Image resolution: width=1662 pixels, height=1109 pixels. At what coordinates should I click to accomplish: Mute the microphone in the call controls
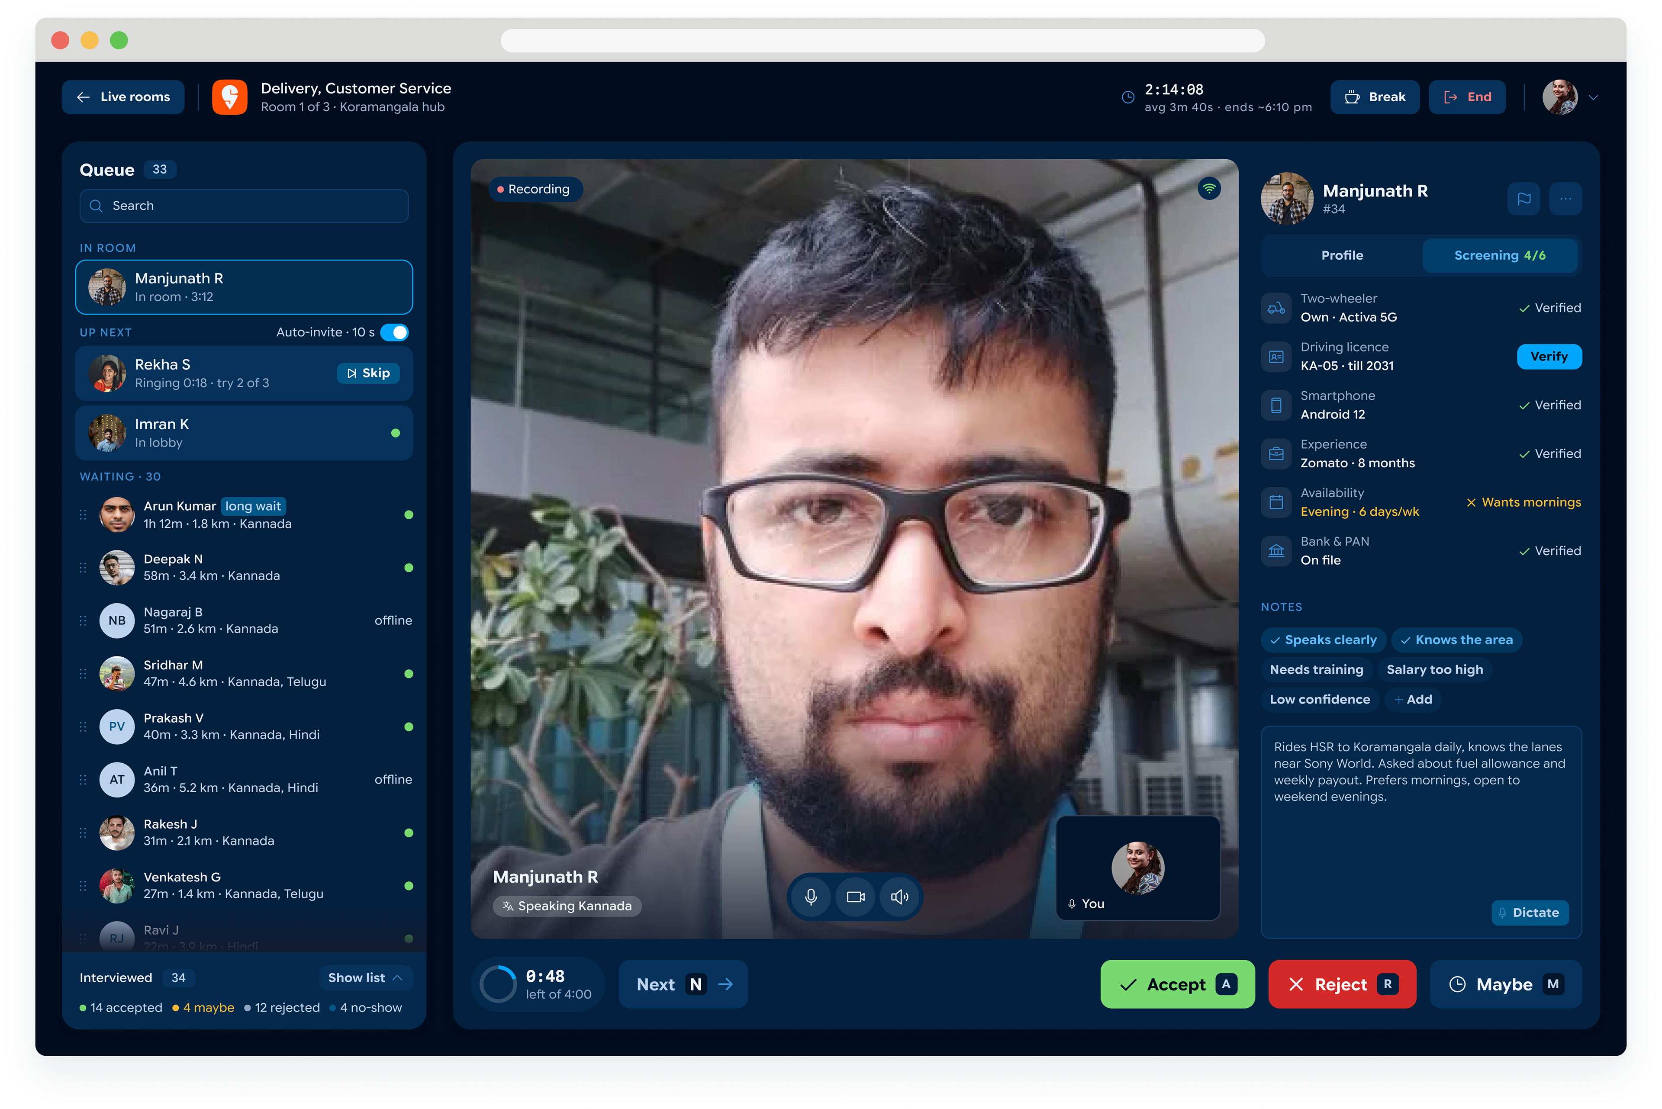coord(811,897)
